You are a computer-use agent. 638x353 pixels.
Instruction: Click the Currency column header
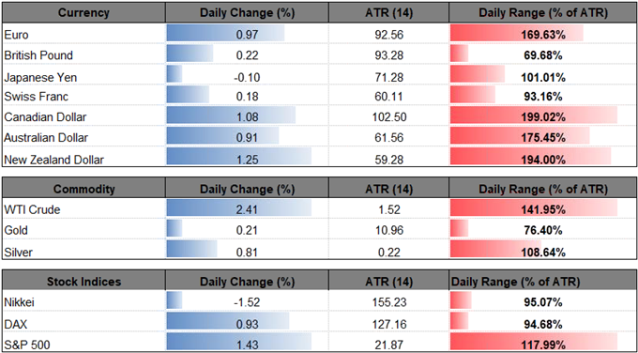(x=84, y=12)
